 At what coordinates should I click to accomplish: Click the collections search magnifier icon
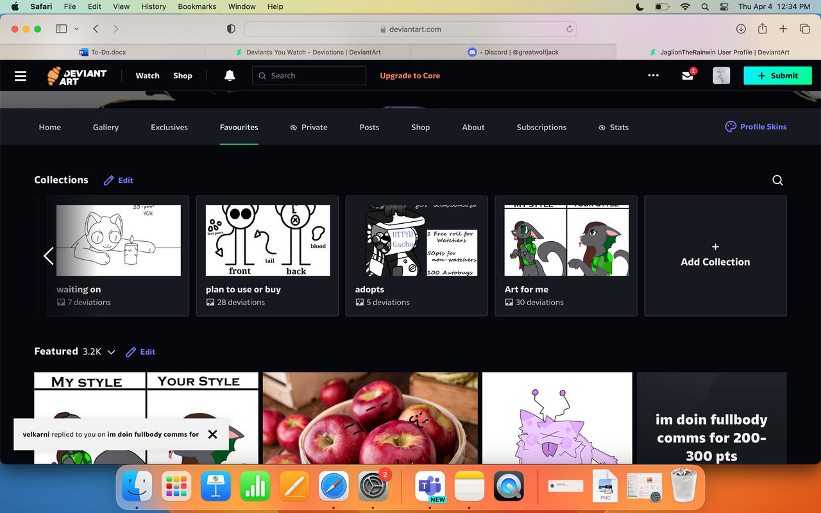777,180
